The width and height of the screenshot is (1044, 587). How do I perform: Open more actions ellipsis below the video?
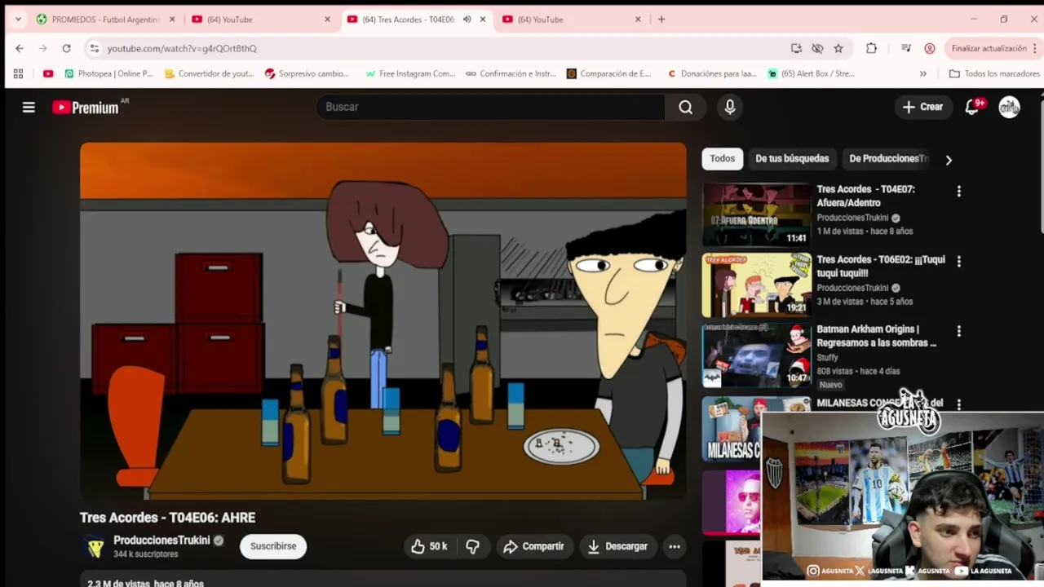(x=675, y=546)
